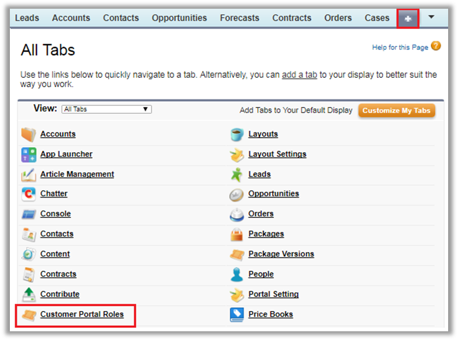Go to the Cases tab

tap(377, 18)
